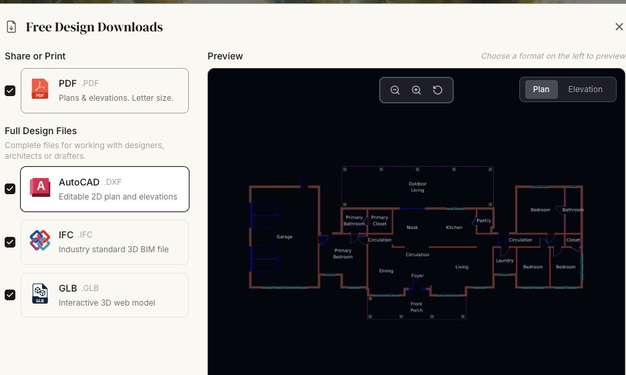Click the Primary Closet label

tap(379, 220)
